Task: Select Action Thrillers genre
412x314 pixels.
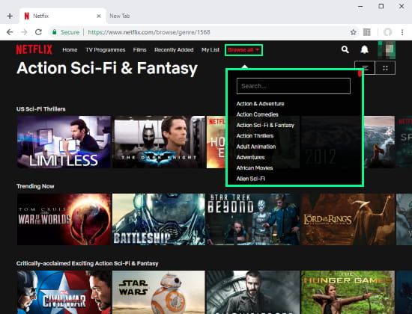Action: click(255, 136)
